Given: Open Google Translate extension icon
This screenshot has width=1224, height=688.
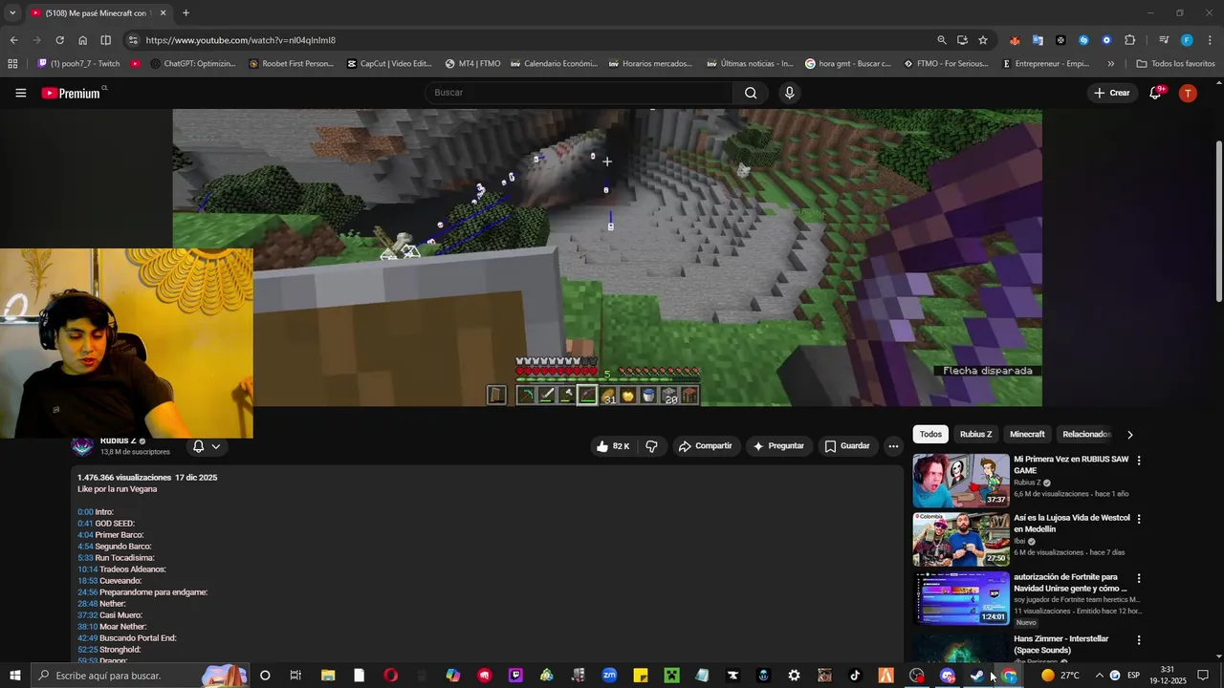Looking at the screenshot, I should click(x=1038, y=40).
